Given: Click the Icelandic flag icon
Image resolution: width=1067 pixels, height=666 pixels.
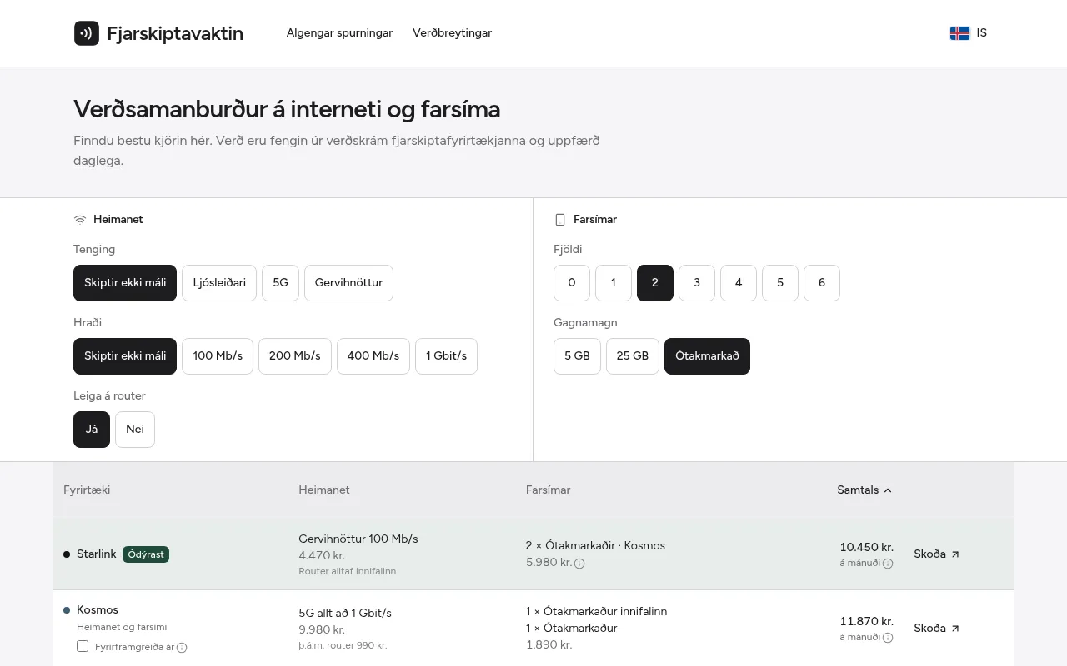Looking at the screenshot, I should click(959, 33).
